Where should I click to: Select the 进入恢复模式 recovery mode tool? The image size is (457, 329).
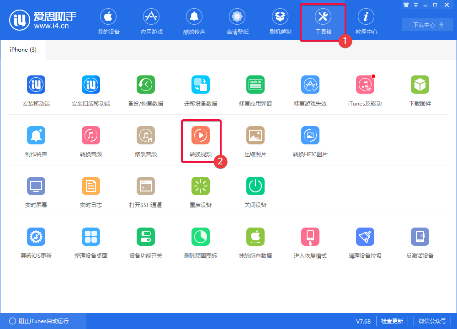click(310, 242)
